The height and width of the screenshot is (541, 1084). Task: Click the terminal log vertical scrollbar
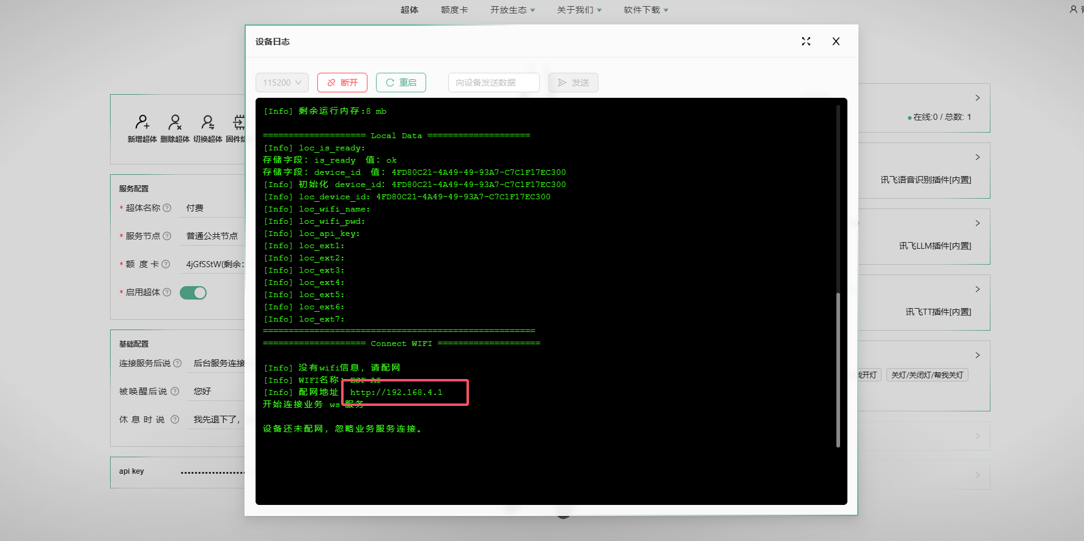coord(838,369)
